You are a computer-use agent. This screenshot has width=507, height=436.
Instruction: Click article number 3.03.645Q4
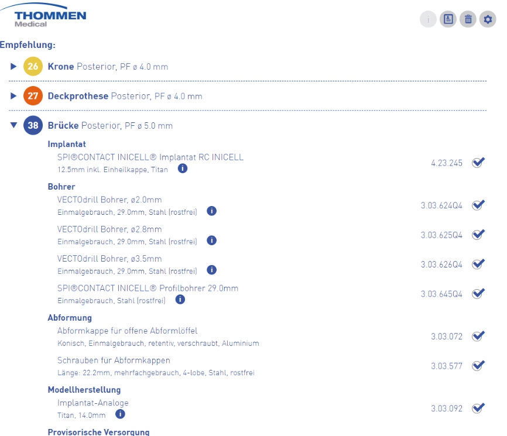pyautogui.click(x=441, y=294)
